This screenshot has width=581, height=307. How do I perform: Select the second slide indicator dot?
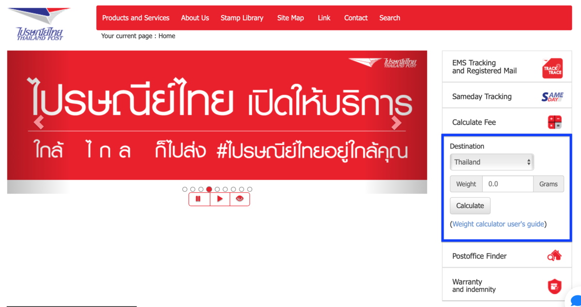point(193,189)
